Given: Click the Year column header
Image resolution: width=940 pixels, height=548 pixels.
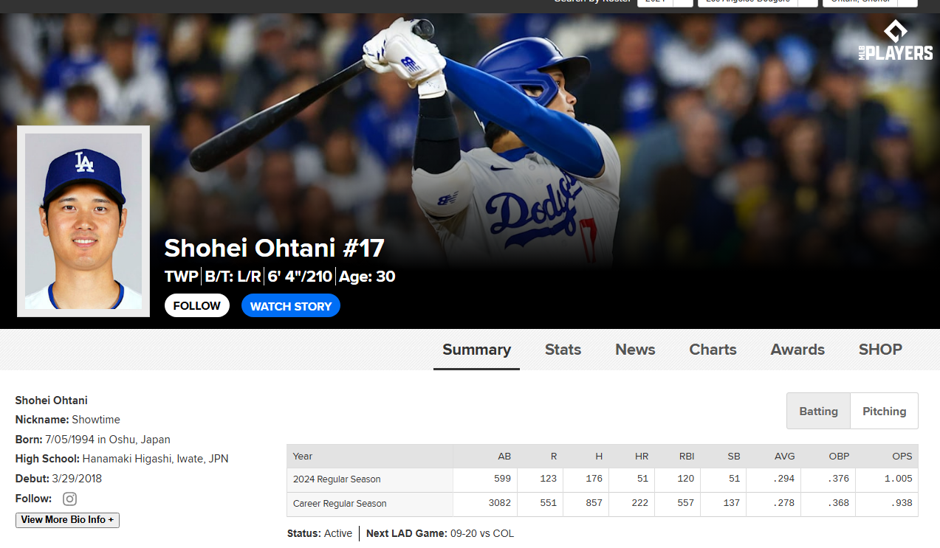Looking at the screenshot, I should pyautogui.click(x=303, y=456).
